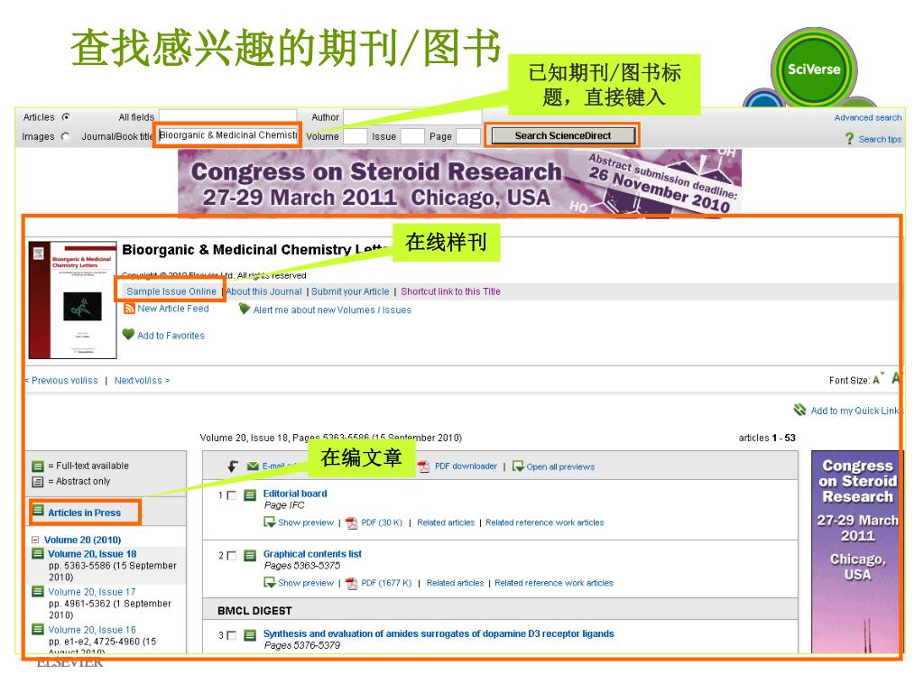Open the Advanced search link

click(x=867, y=118)
